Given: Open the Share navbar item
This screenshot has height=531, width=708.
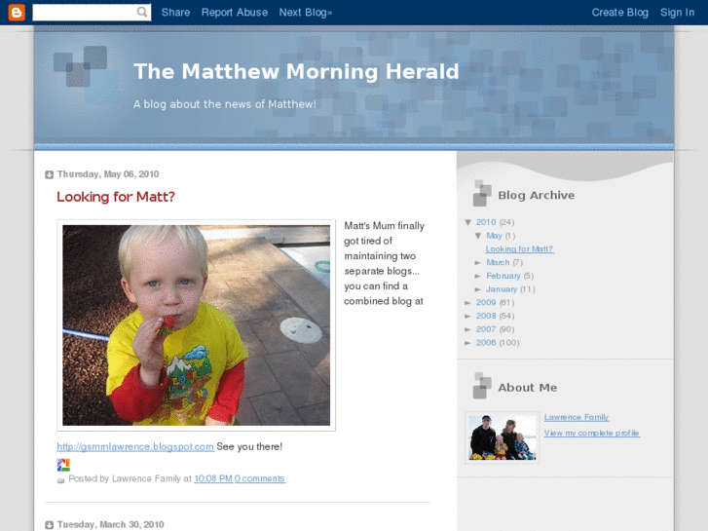Looking at the screenshot, I should tap(175, 13).
